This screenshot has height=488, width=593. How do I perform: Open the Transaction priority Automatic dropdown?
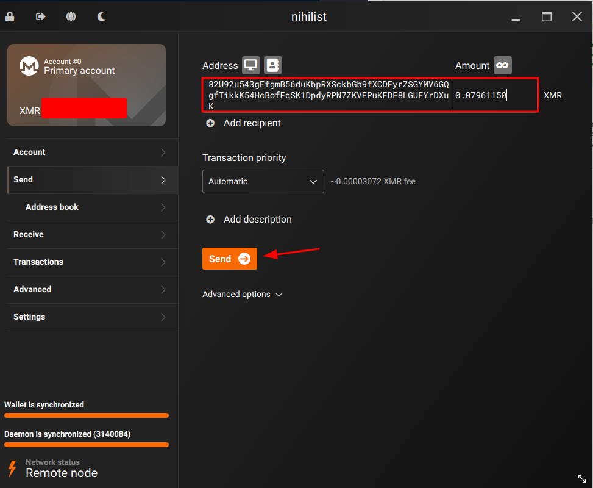click(x=263, y=181)
